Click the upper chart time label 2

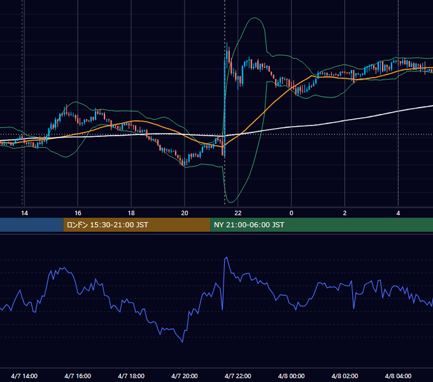pos(344,213)
